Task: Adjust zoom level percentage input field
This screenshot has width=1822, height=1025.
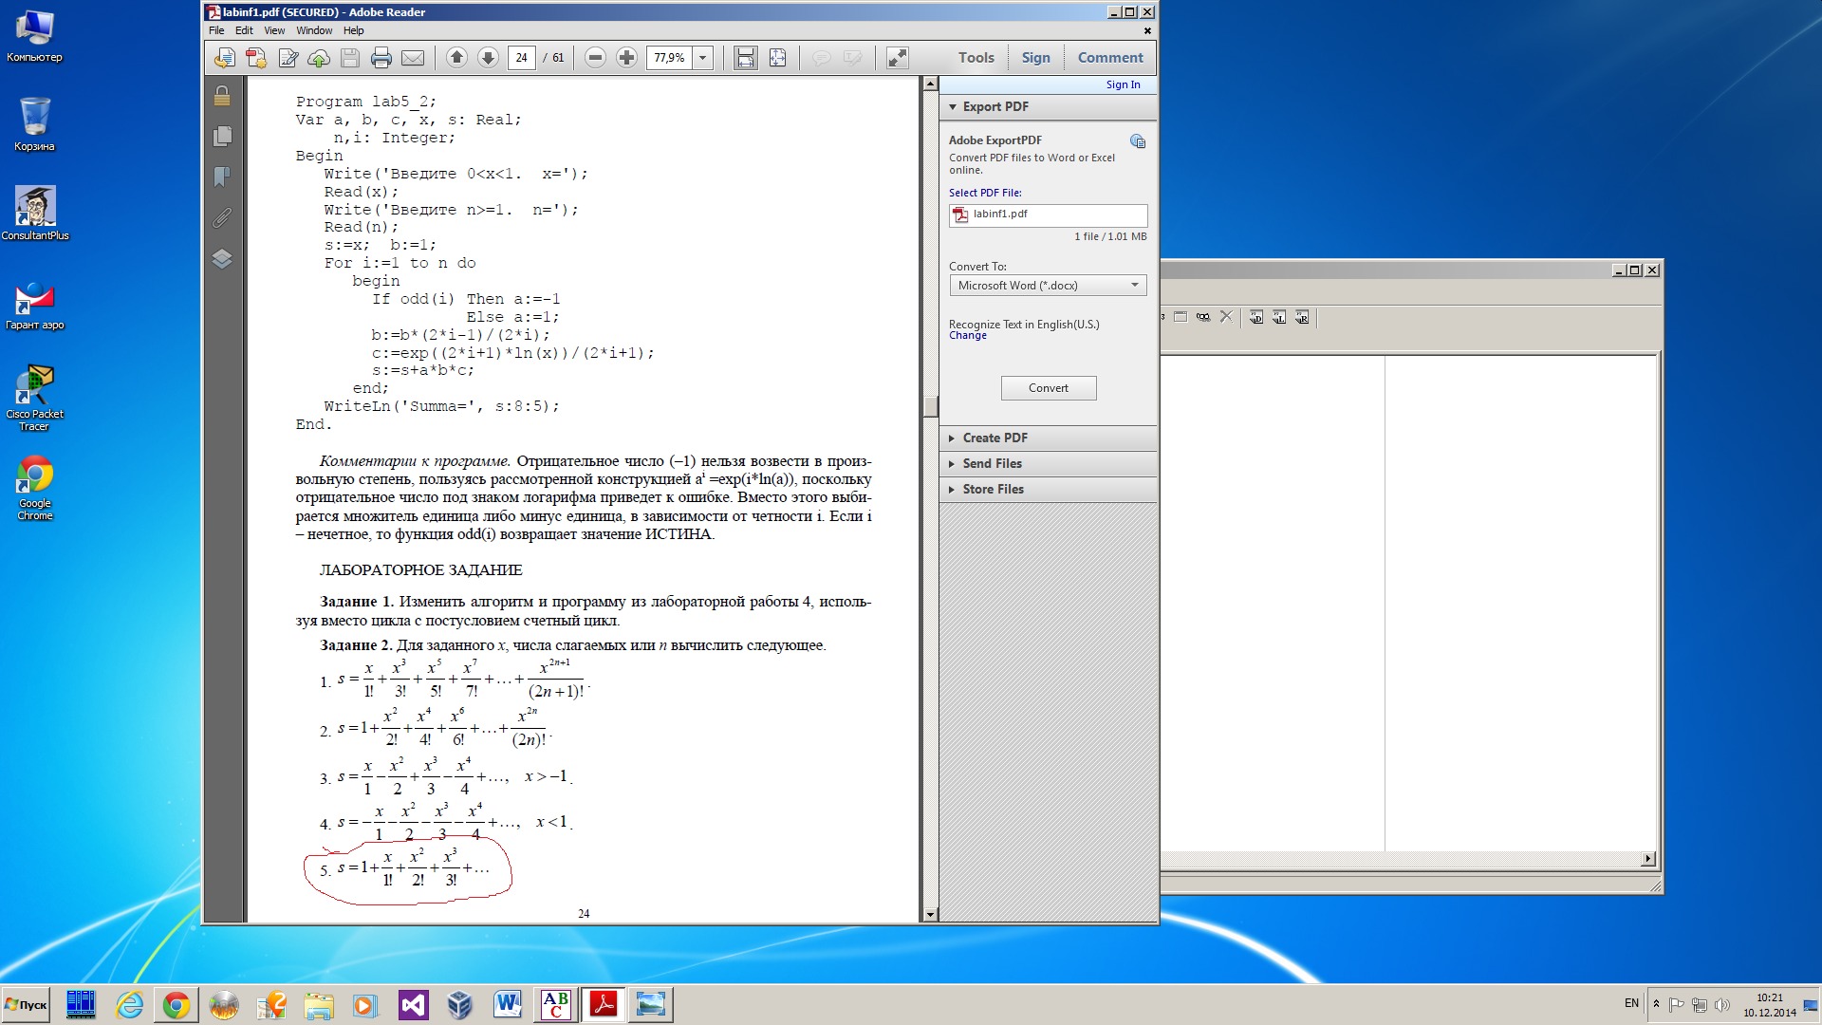Action: tap(672, 56)
